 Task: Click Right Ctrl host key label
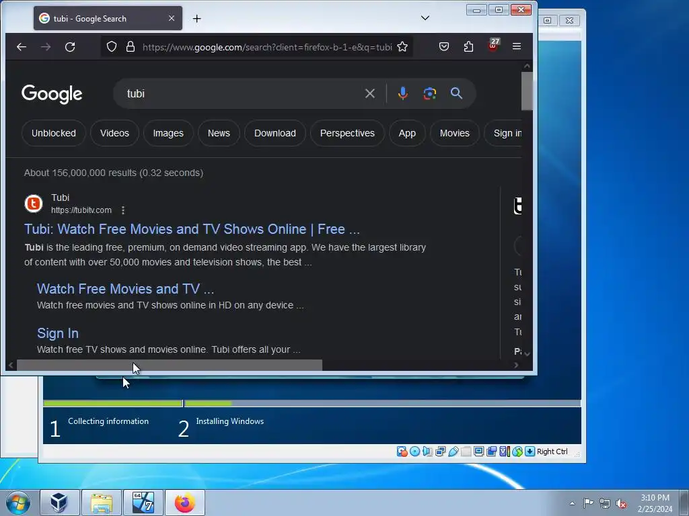(x=552, y=451)
